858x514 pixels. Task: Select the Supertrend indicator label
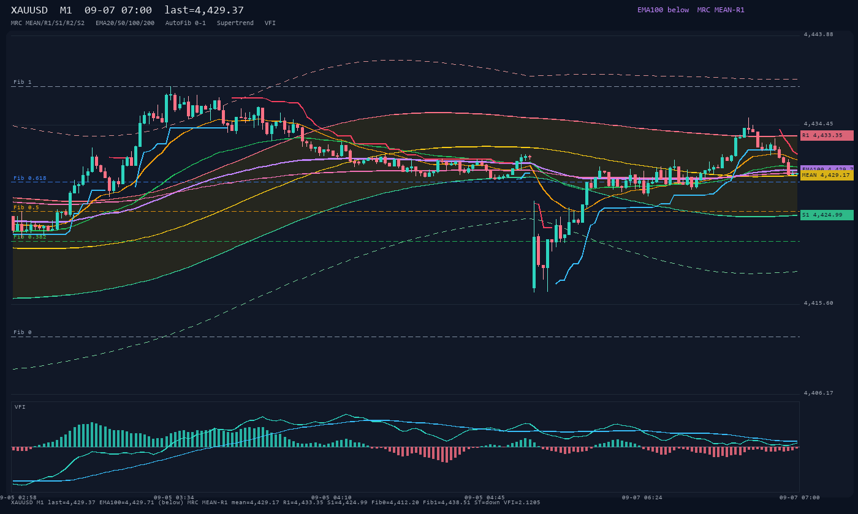235,23
